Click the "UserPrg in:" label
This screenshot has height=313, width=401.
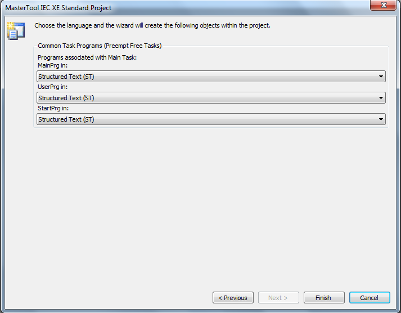pos(52,87)
